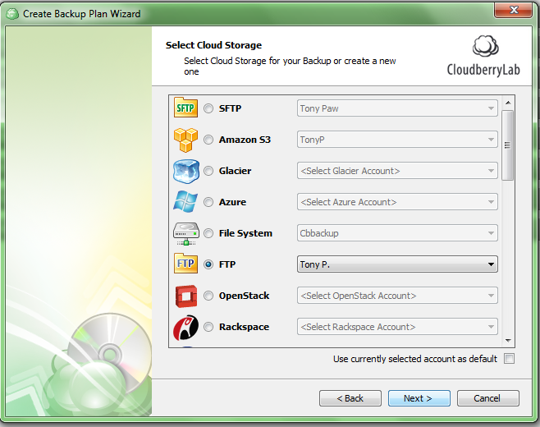The image size is (540, 427).
Task: Open the SFTP account dropdown Tony Paw
Action: pyautogui.click(x=397, y=108)
